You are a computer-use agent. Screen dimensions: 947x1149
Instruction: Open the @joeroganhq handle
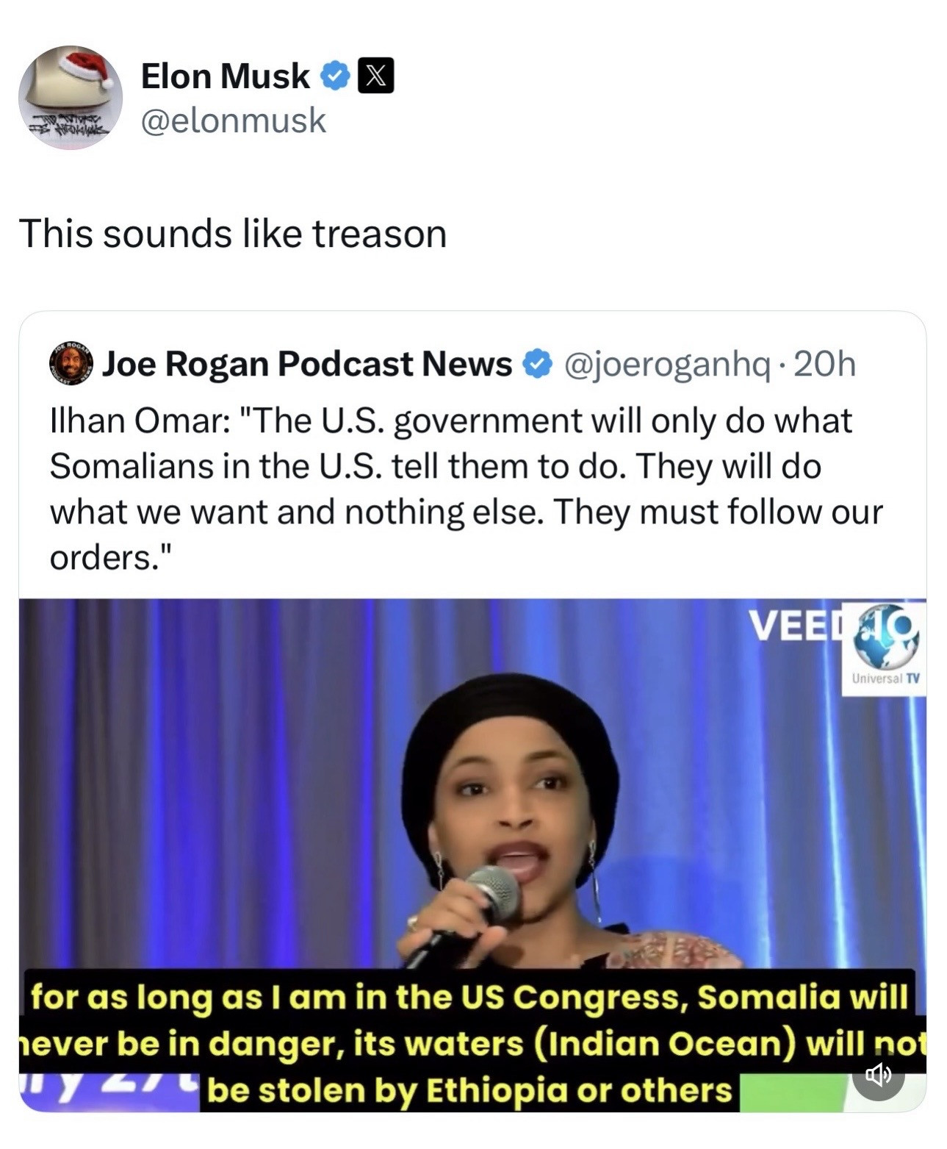pos(667,364)
